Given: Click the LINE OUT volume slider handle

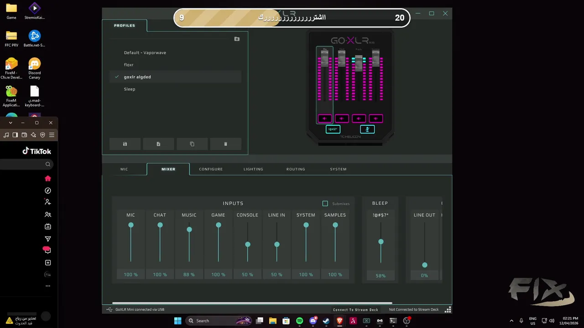Looking at the screenshot, I should click(x=425, y=265).
